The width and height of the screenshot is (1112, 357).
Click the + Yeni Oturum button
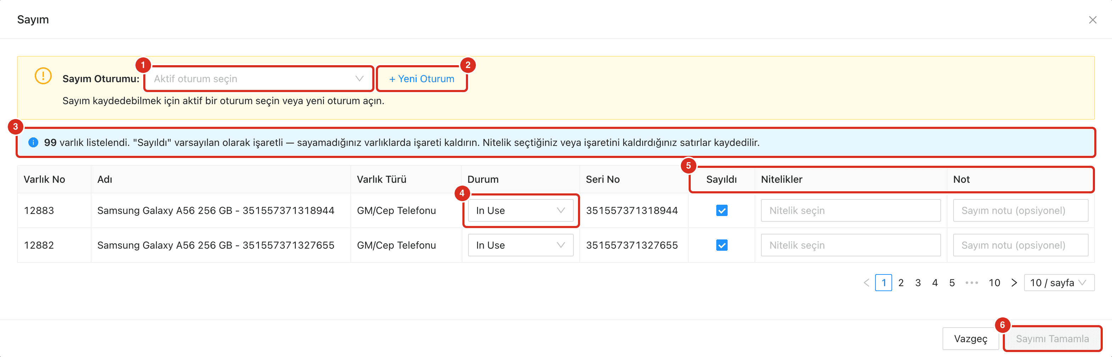(422, 79)
